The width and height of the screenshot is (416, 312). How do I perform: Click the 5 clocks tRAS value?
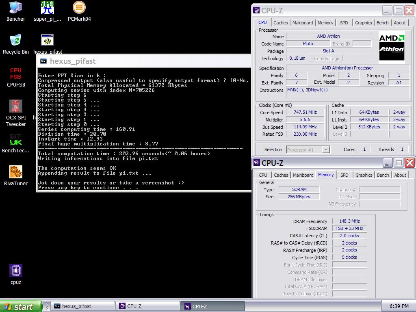click(349, 257)
